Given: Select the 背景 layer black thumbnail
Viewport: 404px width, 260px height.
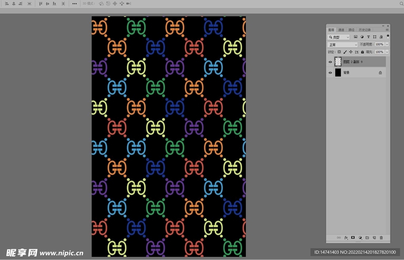Looking at the screenshot, I should [338, 72].
